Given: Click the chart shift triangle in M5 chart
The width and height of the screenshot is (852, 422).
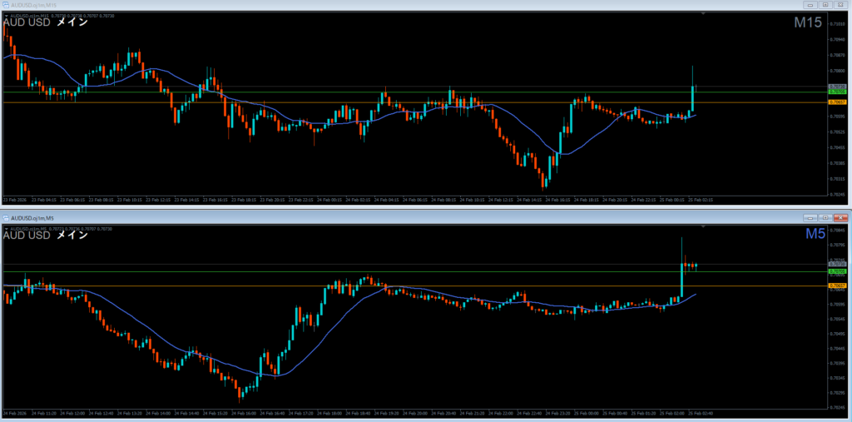Looking at the screenshot, I should (703, 226).
